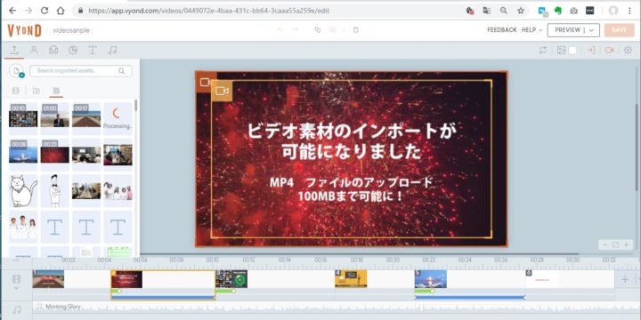Open the scene background image icon

tap(561, 50)
